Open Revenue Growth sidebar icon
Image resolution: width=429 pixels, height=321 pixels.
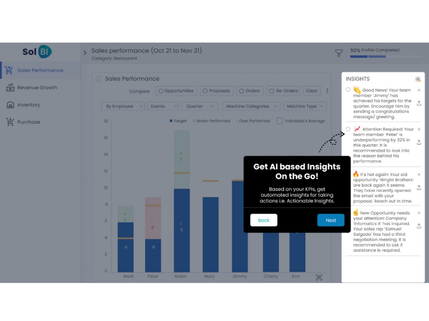pyautogui.click(x=10, y=87)
